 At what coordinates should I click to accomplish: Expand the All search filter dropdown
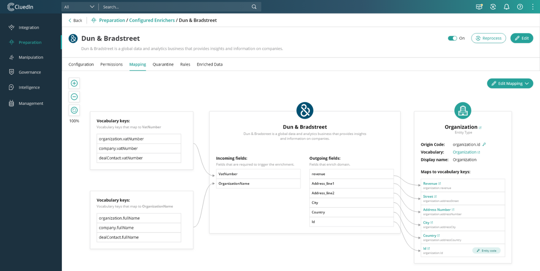pos(79,7)
